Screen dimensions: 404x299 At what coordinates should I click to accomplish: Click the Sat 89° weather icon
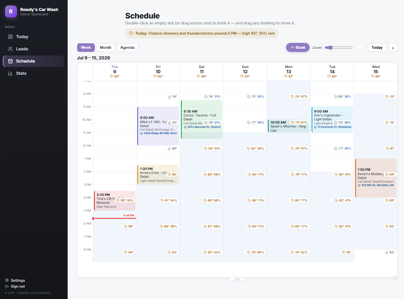tap(198, 76)
